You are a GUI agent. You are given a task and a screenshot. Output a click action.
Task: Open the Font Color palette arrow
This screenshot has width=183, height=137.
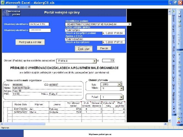181,122
